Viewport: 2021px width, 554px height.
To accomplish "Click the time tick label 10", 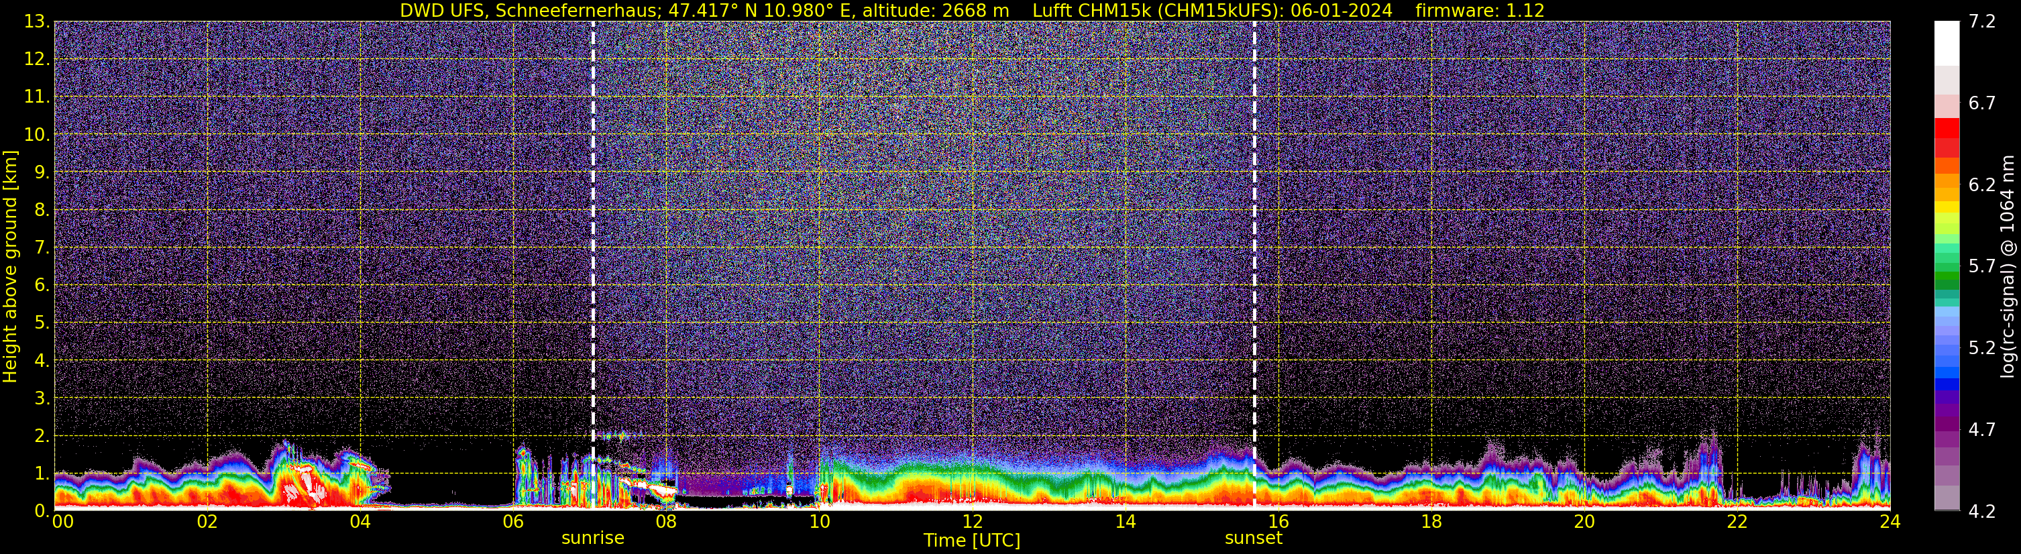I will tap(819, 522).
